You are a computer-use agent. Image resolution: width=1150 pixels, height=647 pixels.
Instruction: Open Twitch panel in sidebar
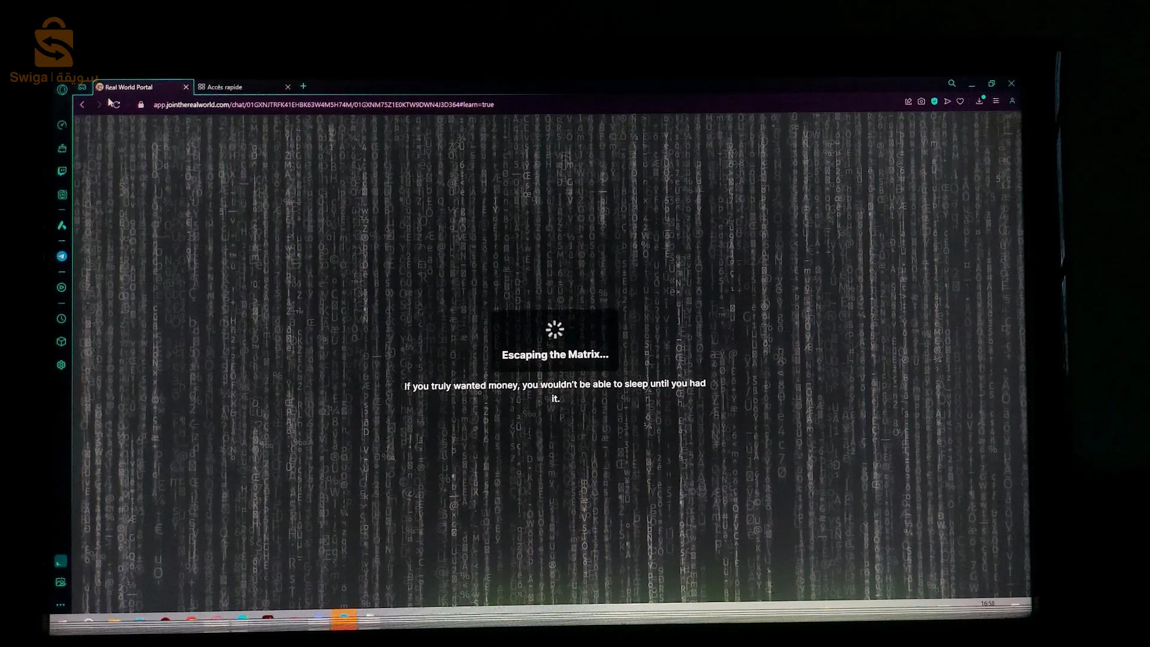(x=62, y=171)
